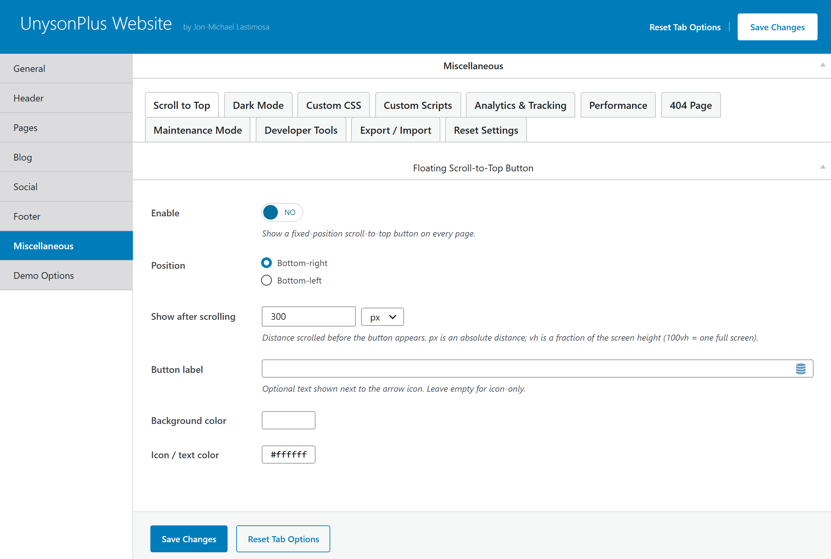Open the px unit dropdown

tap(382, 317)
